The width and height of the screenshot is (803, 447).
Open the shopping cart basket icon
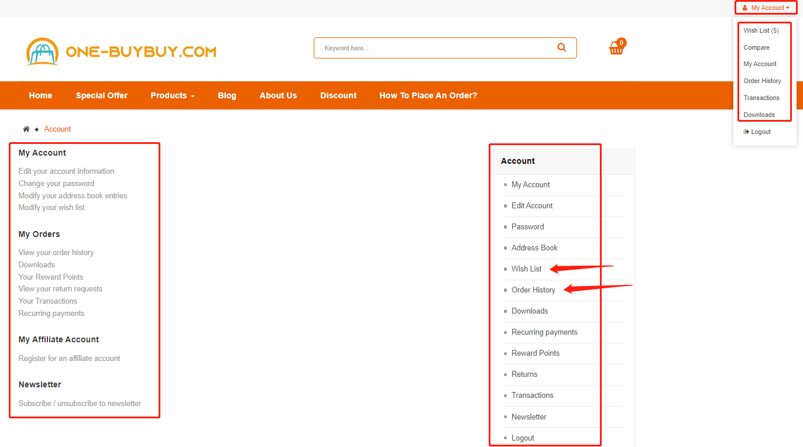(617, 47)
